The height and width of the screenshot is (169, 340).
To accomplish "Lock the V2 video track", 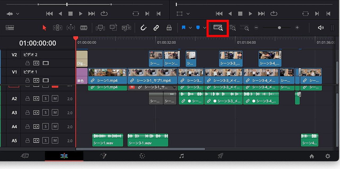I will (x=27, y=63).
